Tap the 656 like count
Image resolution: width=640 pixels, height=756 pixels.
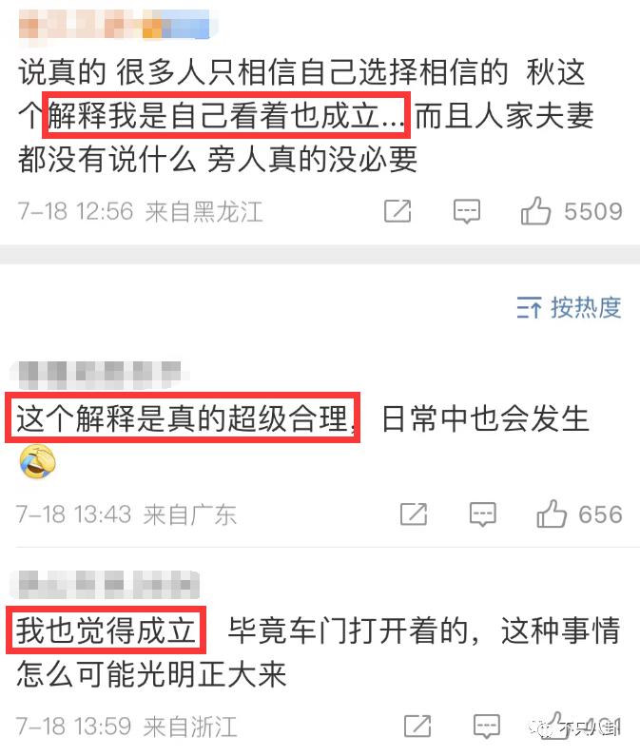[x=600, y=514]
